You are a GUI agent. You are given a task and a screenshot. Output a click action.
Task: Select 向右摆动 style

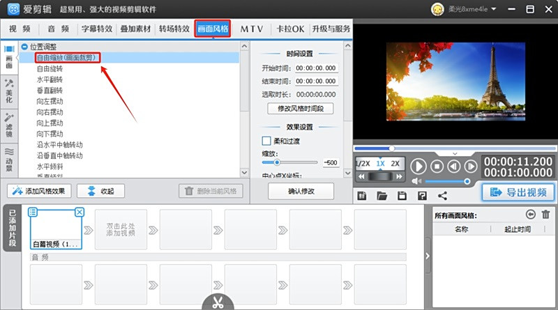pos(50,112)
